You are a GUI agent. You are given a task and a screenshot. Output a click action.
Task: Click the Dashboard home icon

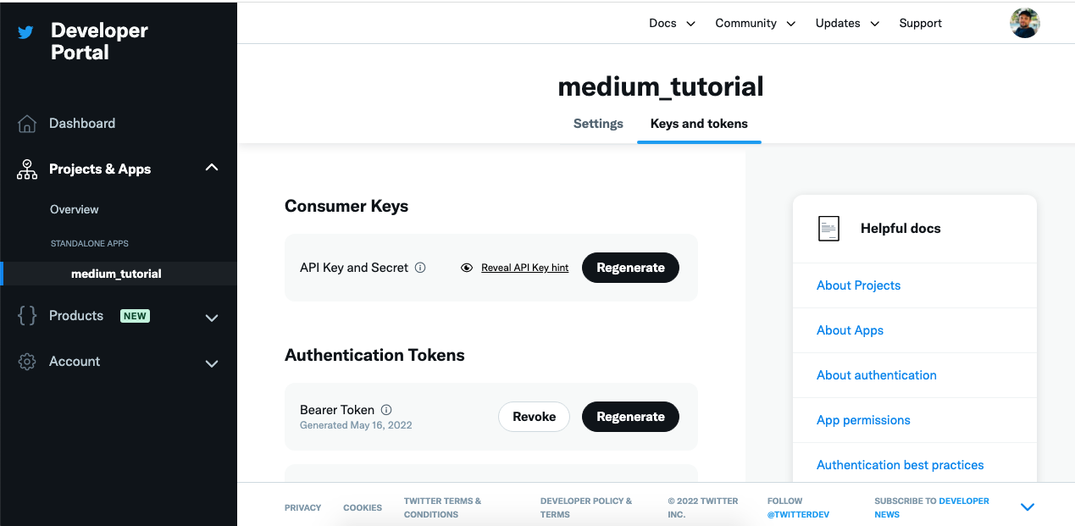point(27,124)
